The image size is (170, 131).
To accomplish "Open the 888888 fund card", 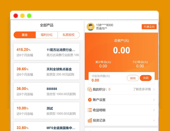I will coord(47,91).
